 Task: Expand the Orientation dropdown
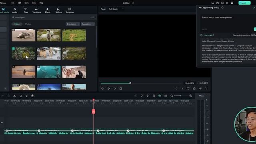pyautogui.click(x=73, y=24)
